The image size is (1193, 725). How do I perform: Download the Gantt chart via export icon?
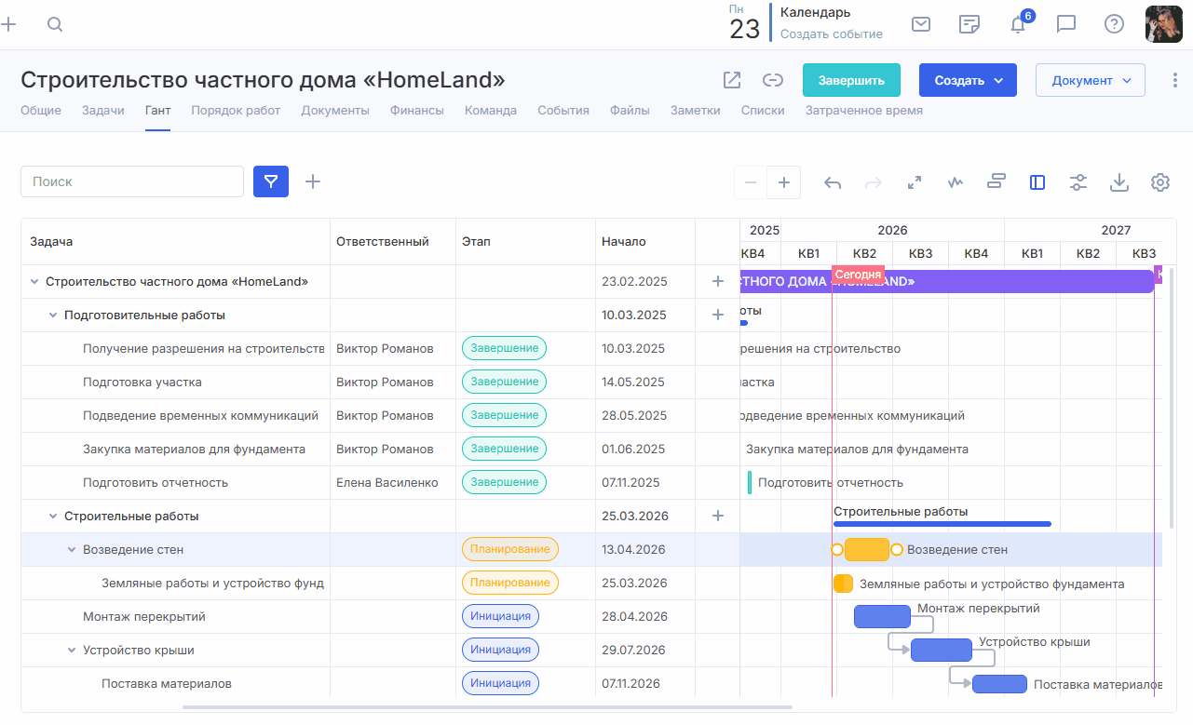click(x=1119, y=182)
